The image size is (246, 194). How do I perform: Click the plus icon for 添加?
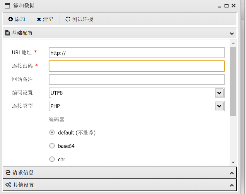coord(11,19)
